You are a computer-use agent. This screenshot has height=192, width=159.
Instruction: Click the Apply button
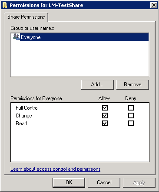click(x=139, y=182)
